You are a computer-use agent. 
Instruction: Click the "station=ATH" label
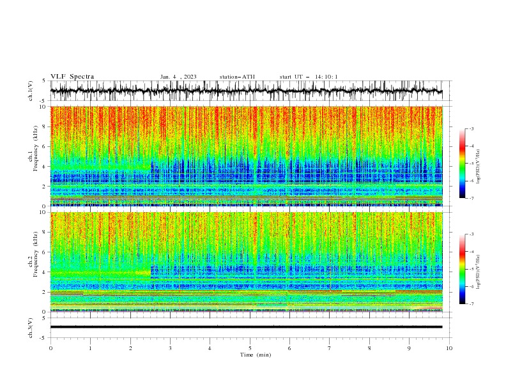pos(237,77)
